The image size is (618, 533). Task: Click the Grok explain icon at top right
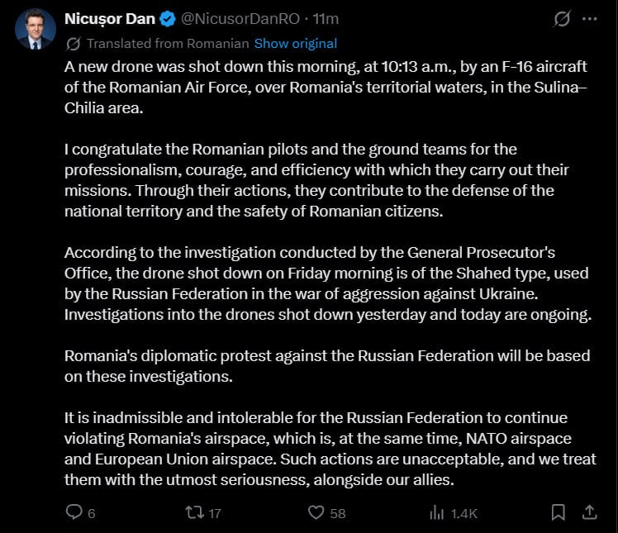coord(562,18)
